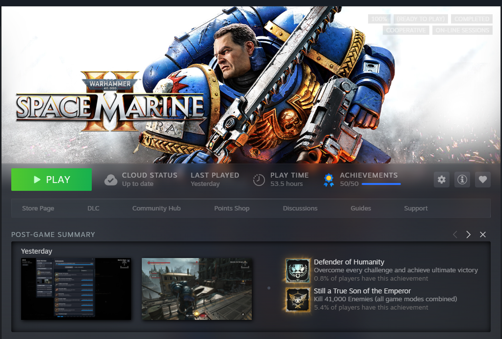Click the Space Marine II logo

110,101
